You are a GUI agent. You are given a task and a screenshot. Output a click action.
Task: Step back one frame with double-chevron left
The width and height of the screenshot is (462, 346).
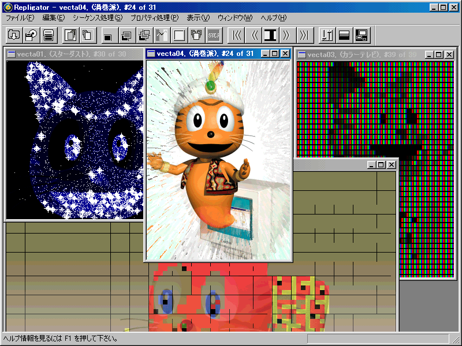point(254,35)
